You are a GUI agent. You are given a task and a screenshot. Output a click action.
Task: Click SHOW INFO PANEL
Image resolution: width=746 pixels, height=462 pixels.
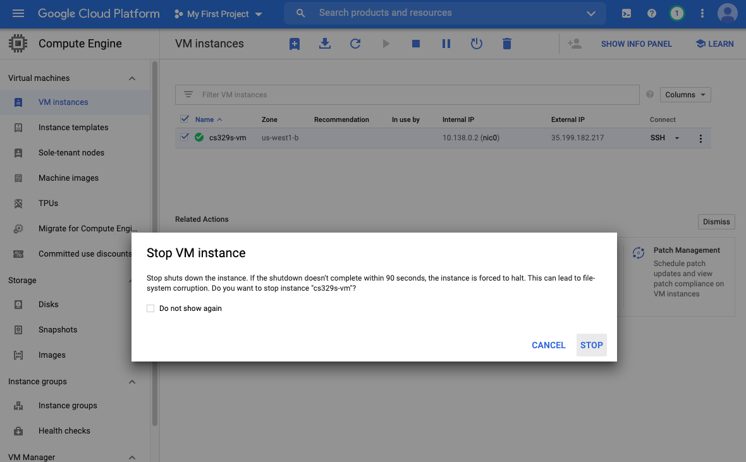point(636,44)
